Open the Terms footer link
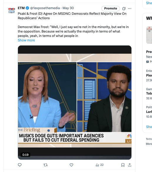Image resolution: width=152 pixels, height=172 pixels. coord(149,139)
